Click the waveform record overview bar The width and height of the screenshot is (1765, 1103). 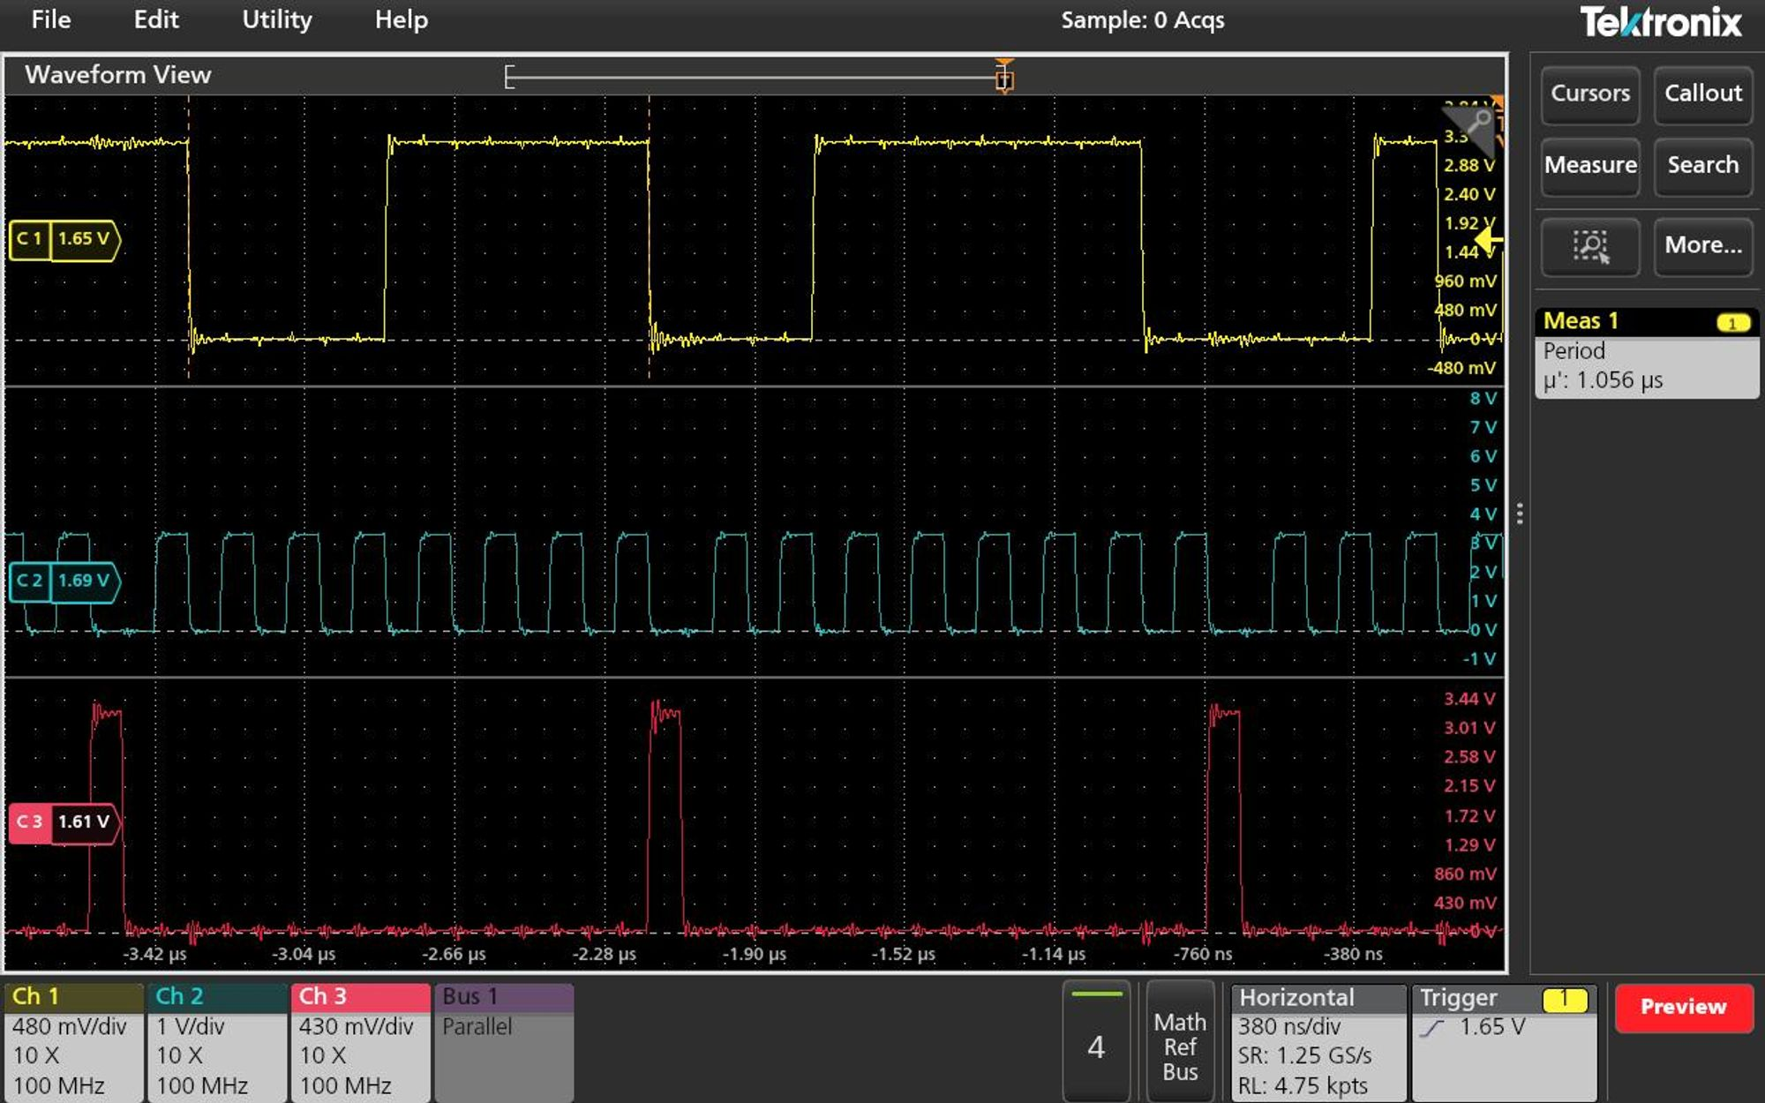tap(750, 78)
